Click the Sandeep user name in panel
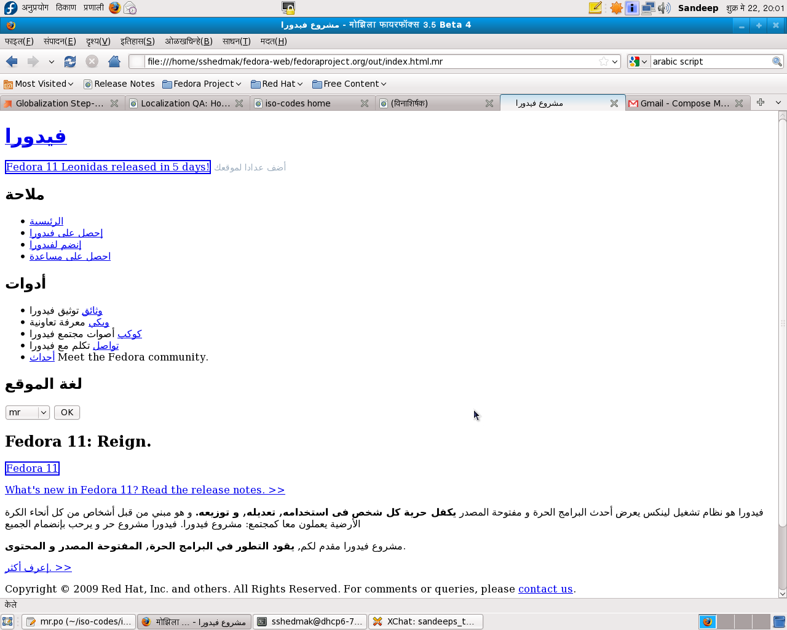Image resolution: width=787 pixels, height=630 pixels. [698, 8]
